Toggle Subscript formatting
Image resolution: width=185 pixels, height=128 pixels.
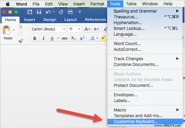click(73, 38)
